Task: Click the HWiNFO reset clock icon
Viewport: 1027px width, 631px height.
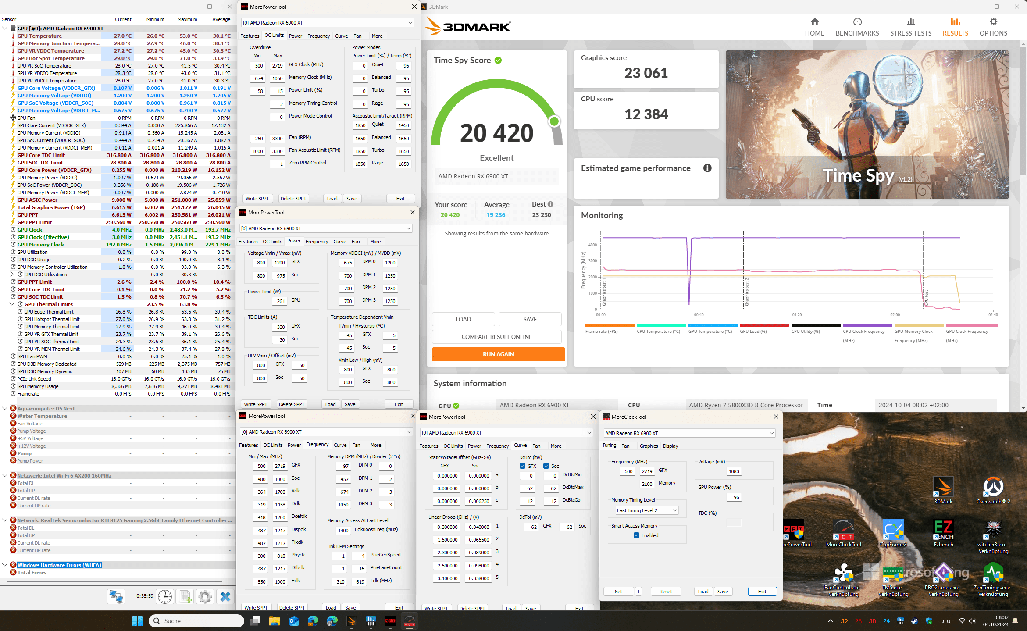Action: pyautogui.click(x=165, y=596)
